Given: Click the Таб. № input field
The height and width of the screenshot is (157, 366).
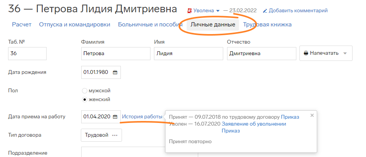Looking at the screenshot, I should point(27,53).
